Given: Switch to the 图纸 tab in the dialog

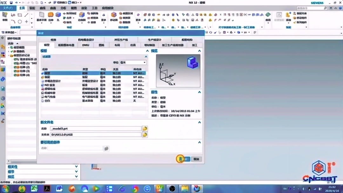Looking at the screenshot, I should (102, 45).
